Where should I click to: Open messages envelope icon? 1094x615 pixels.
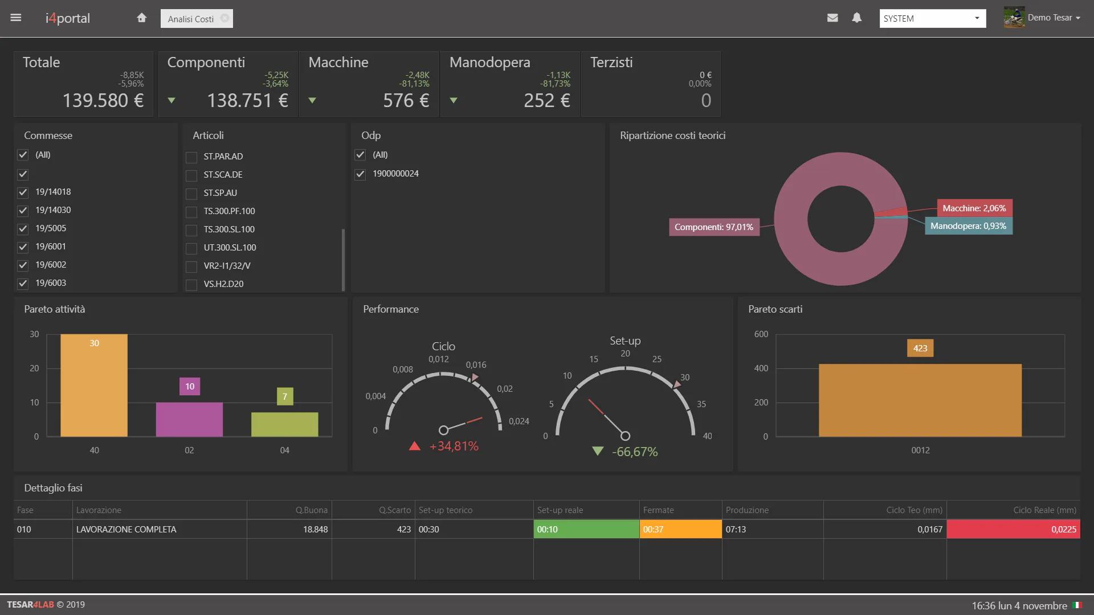832,18
